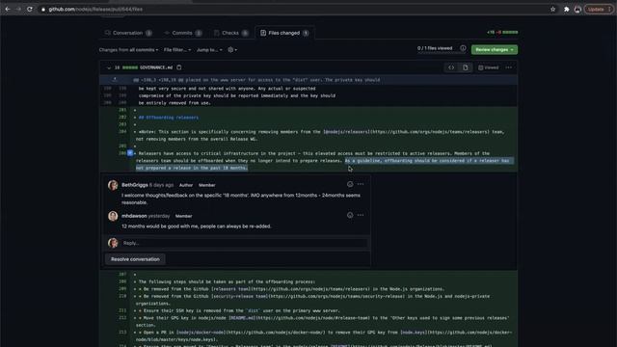Click the mhdawson username link
617x347 pixels.
134,216
